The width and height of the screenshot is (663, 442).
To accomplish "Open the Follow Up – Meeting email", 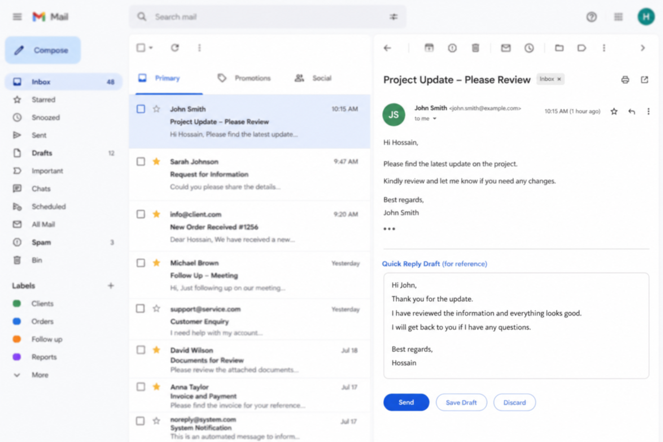I will (x=249, y=275).
